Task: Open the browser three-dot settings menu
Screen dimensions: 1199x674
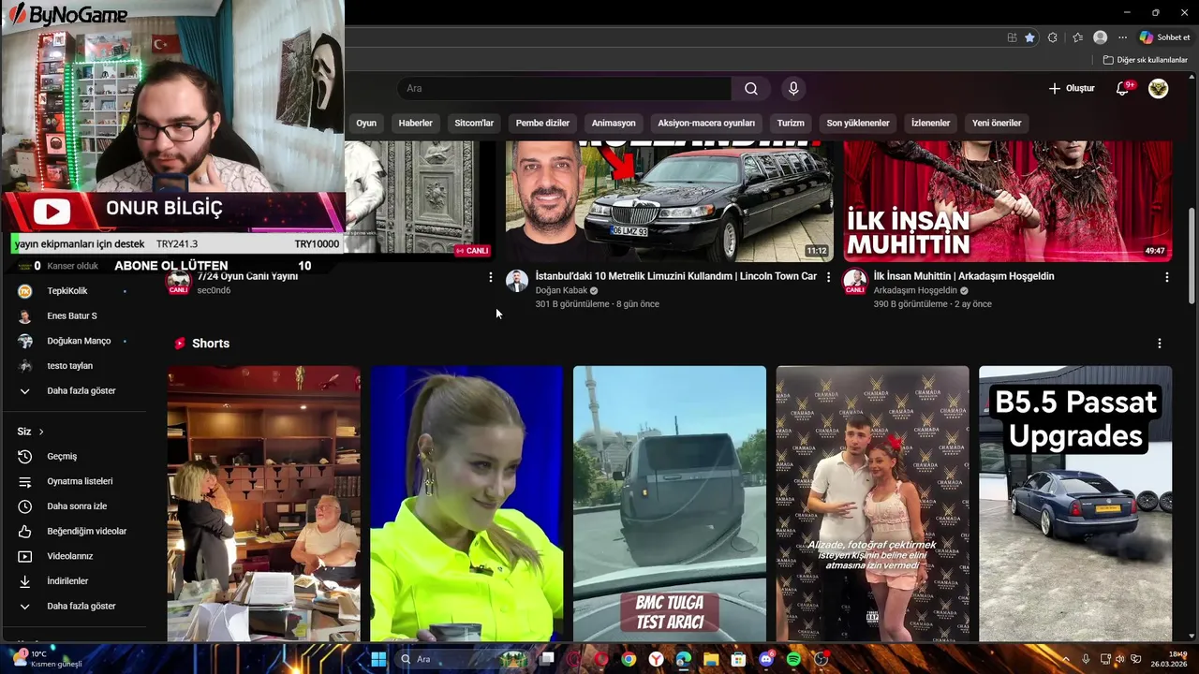Action: pos(1122,37)
